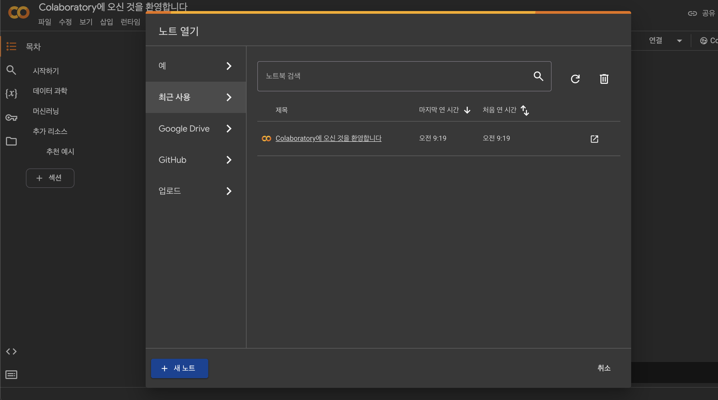
Task: Open the code snippets icon
Action: tap(11, 351)
